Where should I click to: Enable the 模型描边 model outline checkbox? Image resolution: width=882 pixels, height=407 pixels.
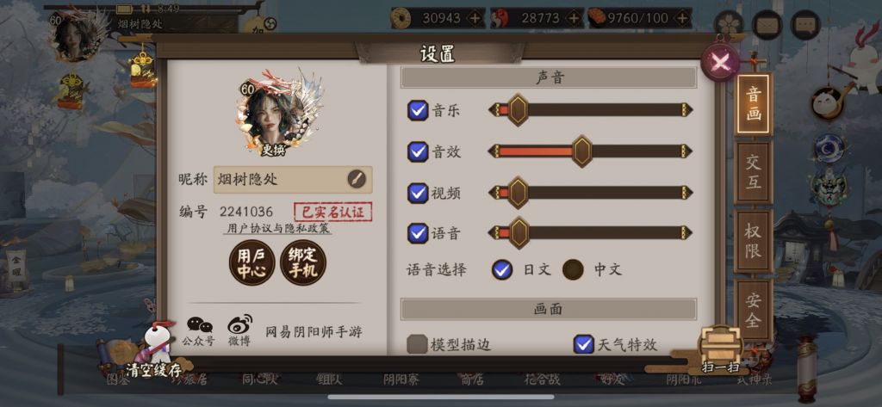tap(417, 344)
